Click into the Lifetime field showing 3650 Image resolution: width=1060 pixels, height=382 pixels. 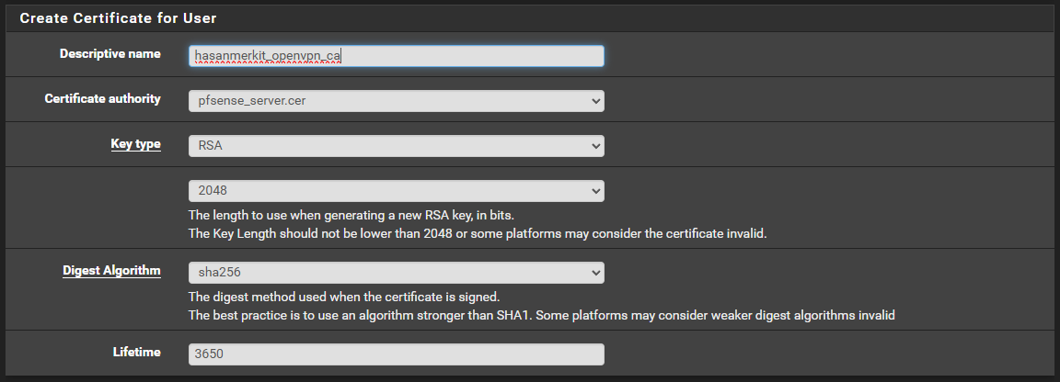[x=397, y=354]
